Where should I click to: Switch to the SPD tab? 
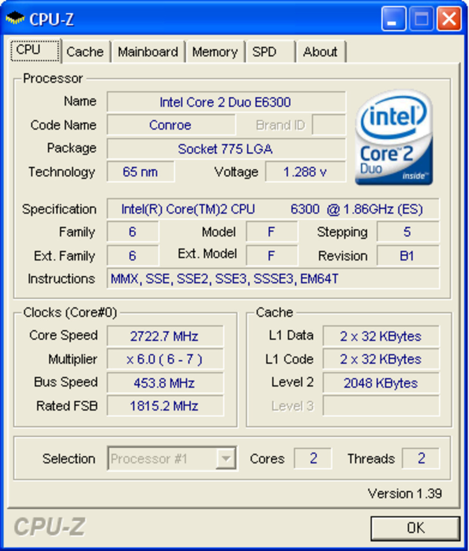click(x=265, y=52)
